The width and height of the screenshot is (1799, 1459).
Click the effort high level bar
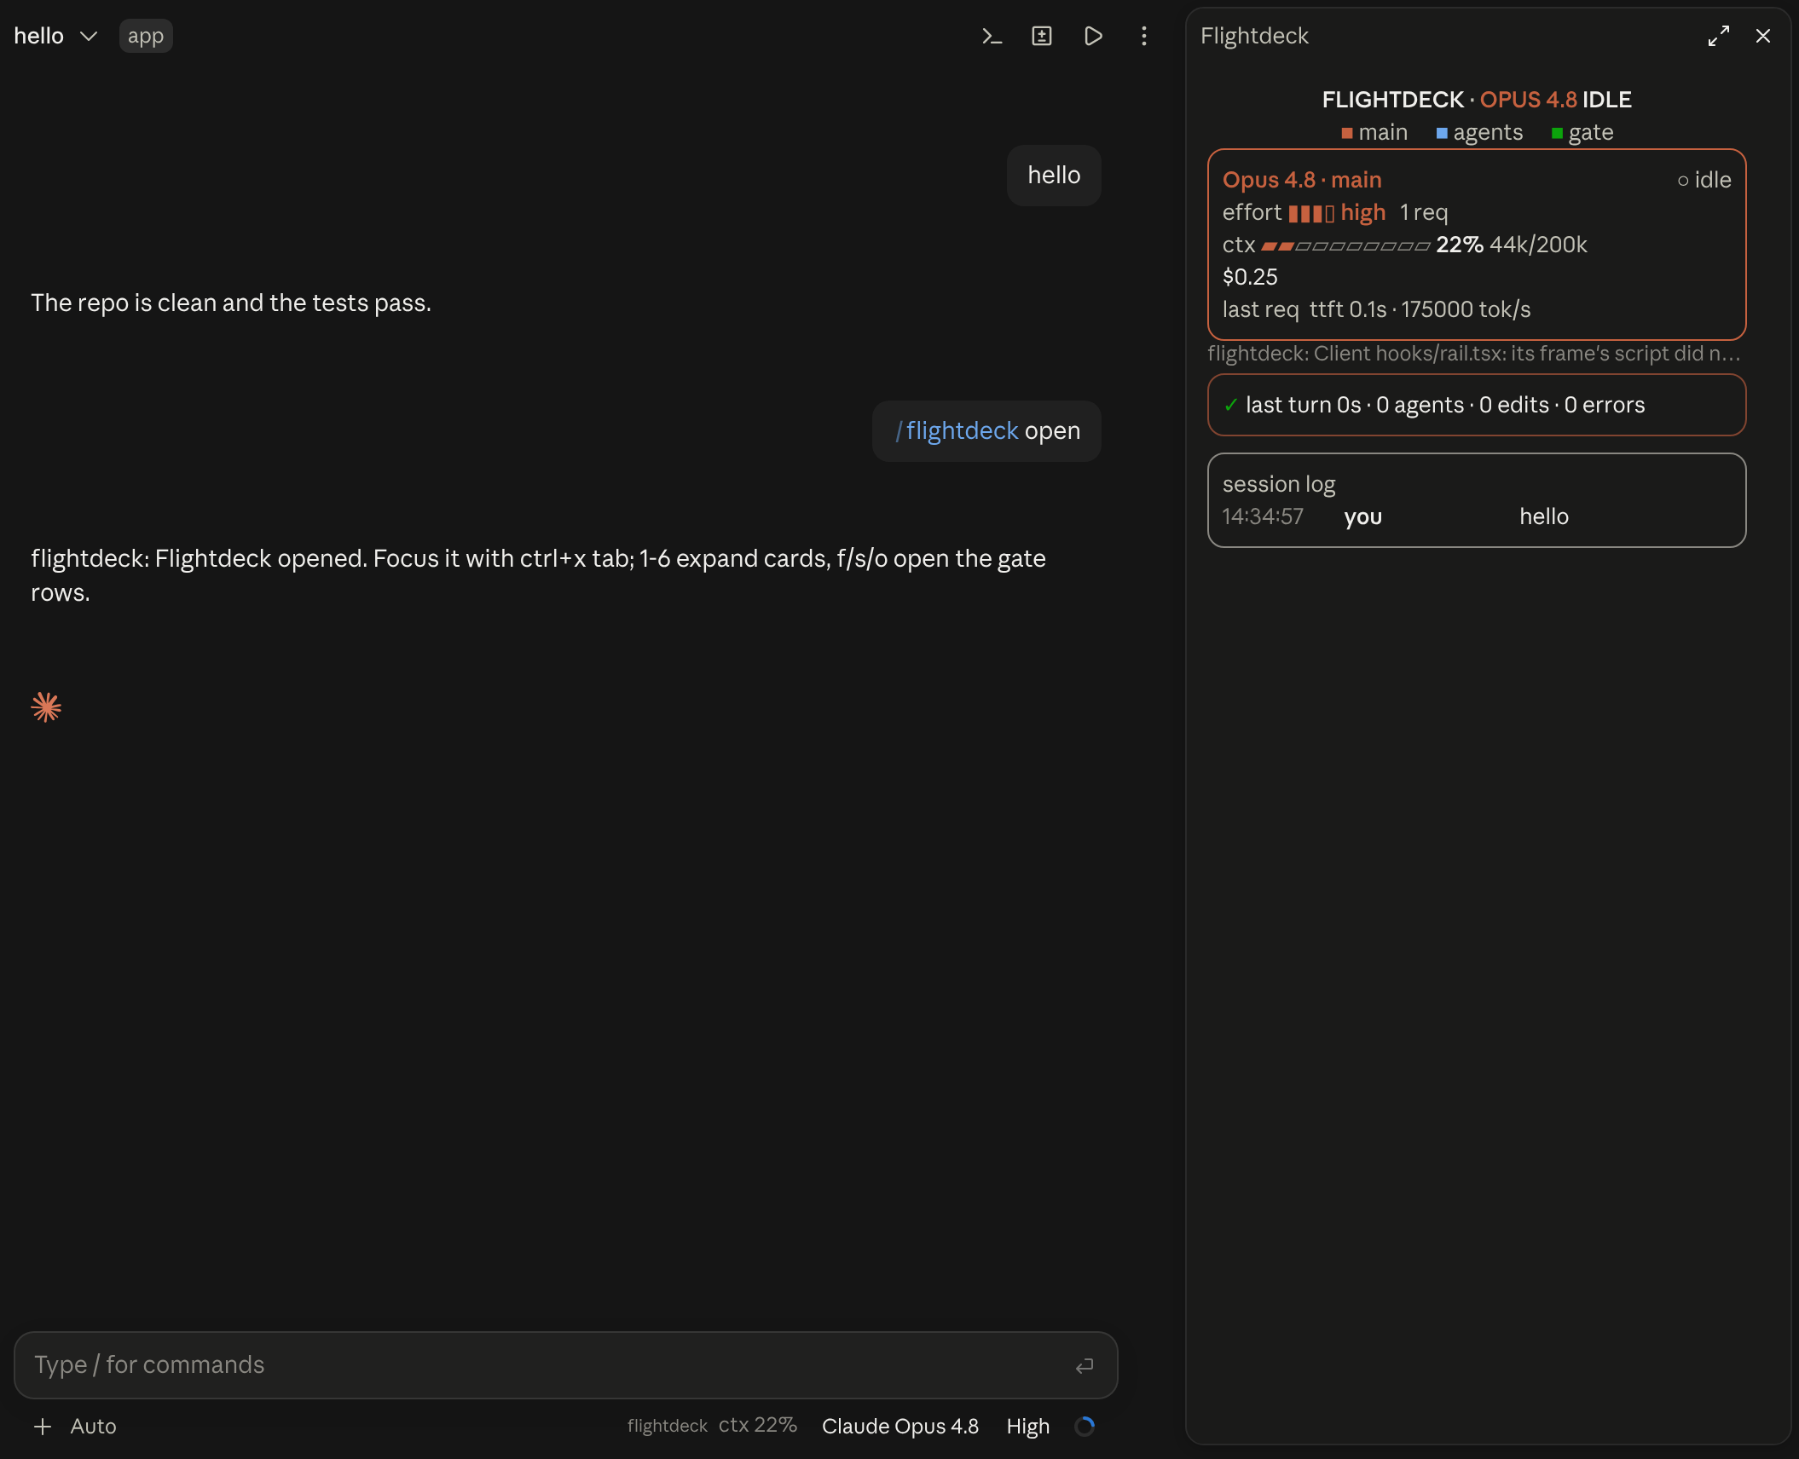[1311, 213]
